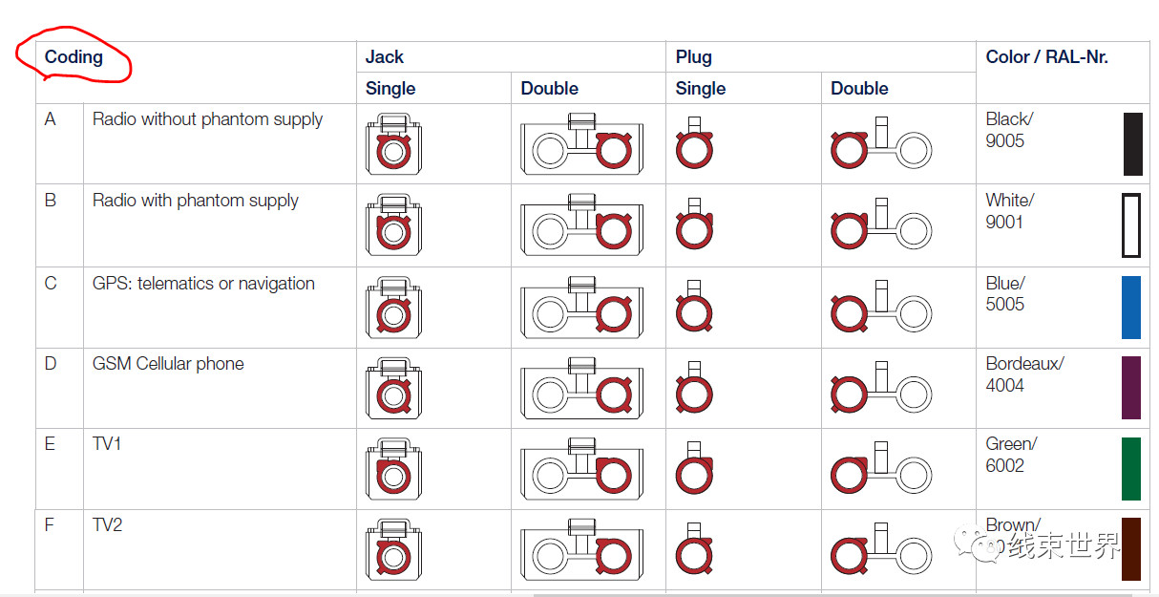The image size is (1159, 597).
Task: Select the green 6002 color swatch
Action: pyautogui.click(x=1131, y=469)
